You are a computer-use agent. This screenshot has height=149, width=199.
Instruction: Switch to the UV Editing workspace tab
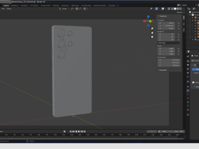(34, 5)
